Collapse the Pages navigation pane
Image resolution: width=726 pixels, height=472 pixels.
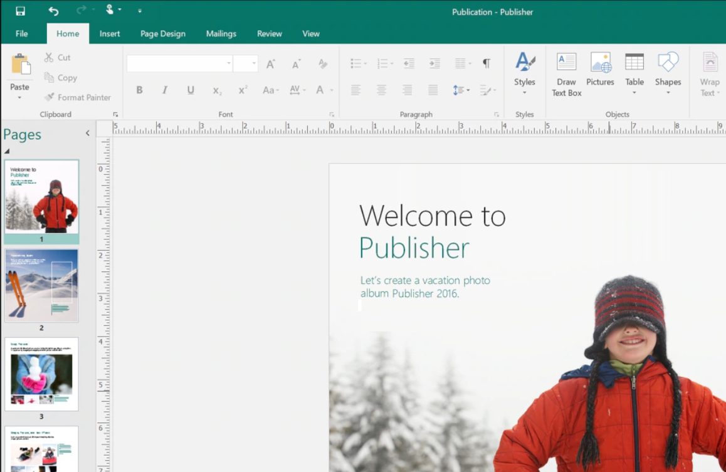tap(88, 133)
